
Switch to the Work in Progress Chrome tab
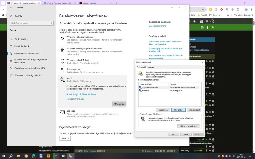[x=60, y=3]
